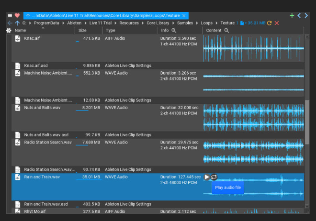Navigate back using the left arrow
Viewport: 316px width, 221px height.
click(10, 23)
